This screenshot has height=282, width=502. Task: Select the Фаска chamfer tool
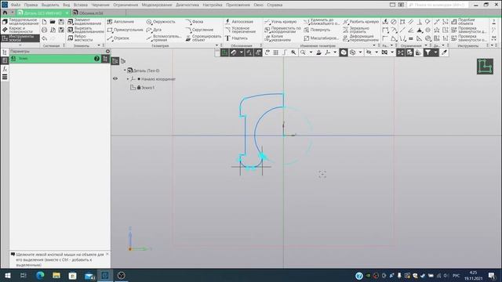click(x=195, y=21)
